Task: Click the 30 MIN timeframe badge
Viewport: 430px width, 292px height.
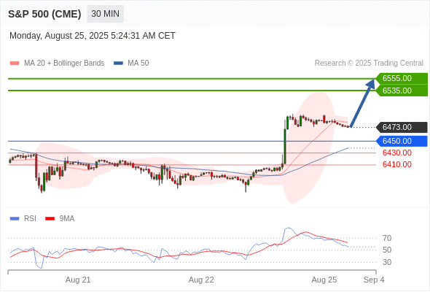Action: pos(105,14)
